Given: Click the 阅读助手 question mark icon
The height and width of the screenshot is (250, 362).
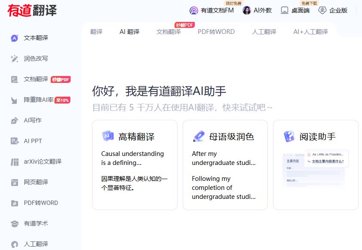Looking at the screenshot, I should click(x=289, y=136).
